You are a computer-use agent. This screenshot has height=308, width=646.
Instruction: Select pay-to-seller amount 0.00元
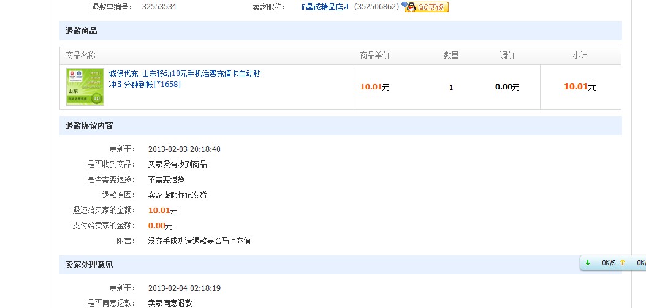click(160, 226)
